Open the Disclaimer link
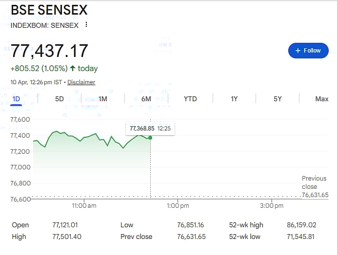This screenshot has width=337, height=255. click(81, 82)
